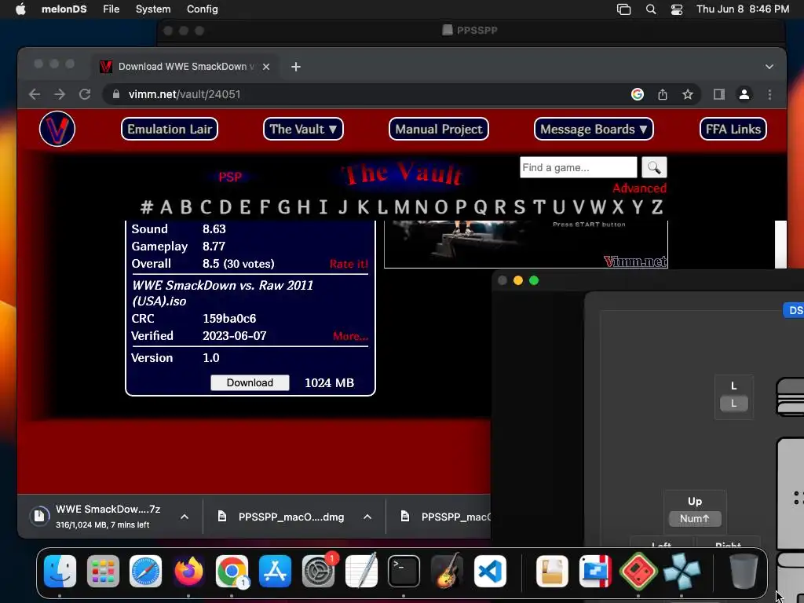
Task: Select the DS tab in melonDS config
Action: 794,310
